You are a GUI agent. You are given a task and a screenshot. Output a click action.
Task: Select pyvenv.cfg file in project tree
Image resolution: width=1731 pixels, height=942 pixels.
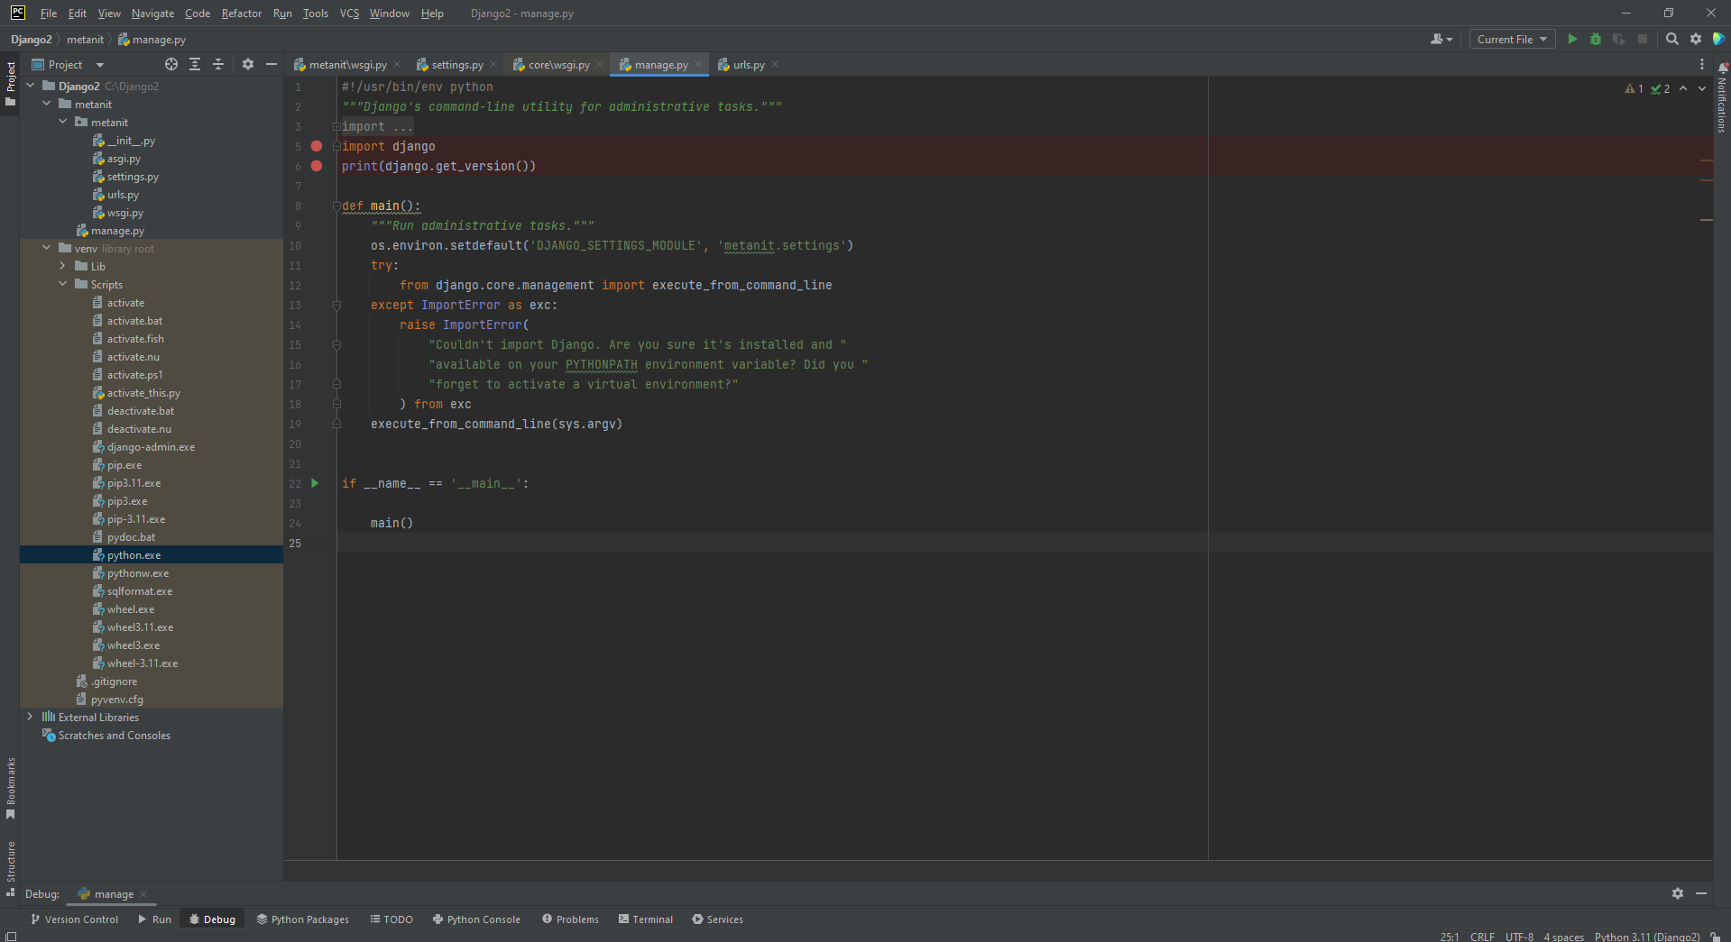pyautogui.click(x=116, y=699)
